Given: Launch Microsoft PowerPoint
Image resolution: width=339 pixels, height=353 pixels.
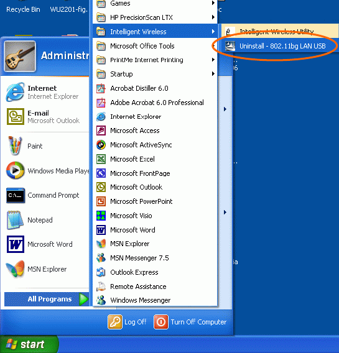Looking at the screenshot, I should pos(155,201).
